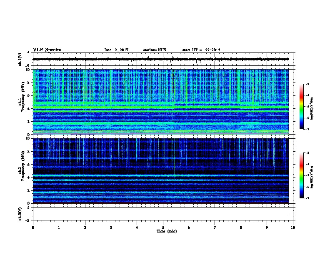Click the "2" kHz tick of ch.1 spectrogram
Image resolution: width=330 pixels, height=255 pixels.
click(x=29, y=122)
